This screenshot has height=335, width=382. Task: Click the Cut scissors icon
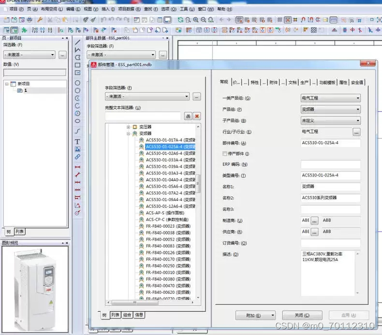pyautogui.click(x=50, y=20)
